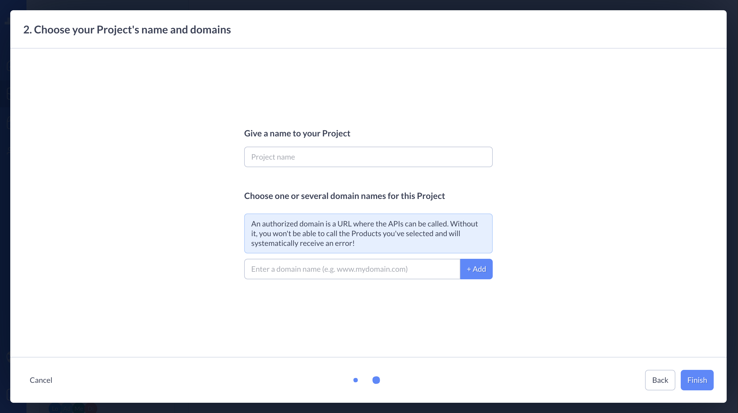Click the Project name input field
Viewport: 738px width, 413px height.
tap(368, 157)
